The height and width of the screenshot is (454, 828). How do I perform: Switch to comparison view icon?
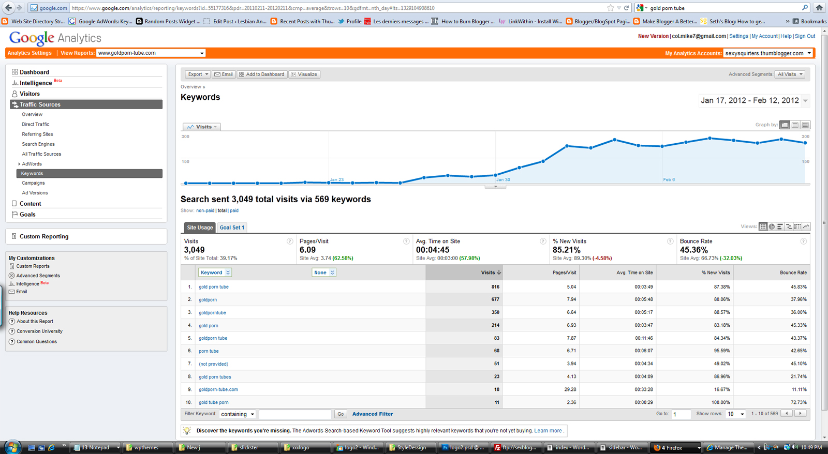(789, 226)
